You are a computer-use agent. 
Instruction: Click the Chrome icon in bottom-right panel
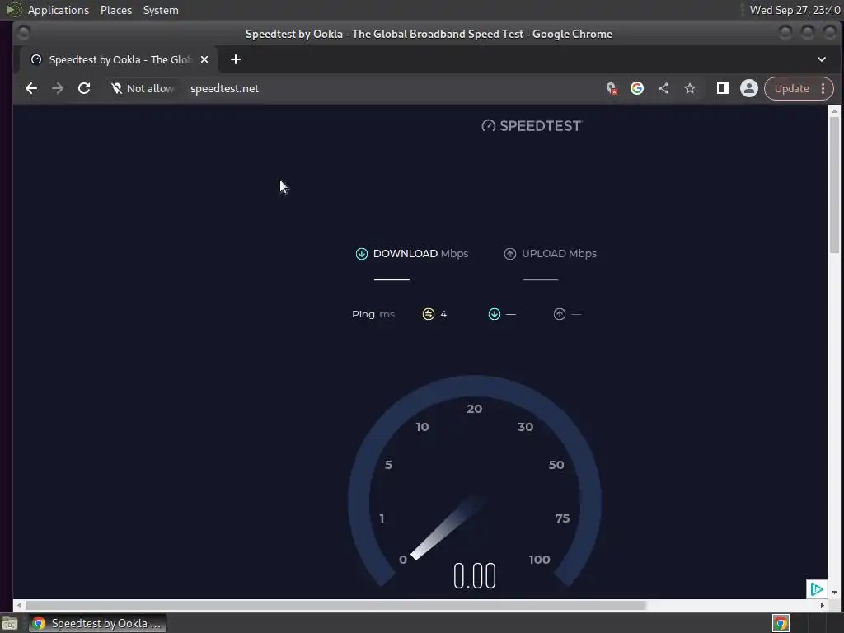[781, 623]
